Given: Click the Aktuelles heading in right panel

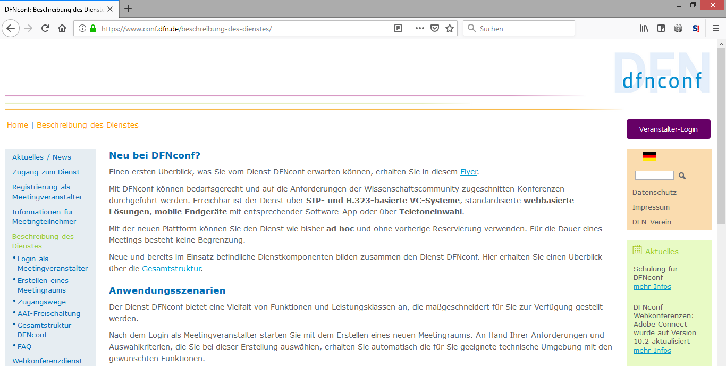Looking at the screenshot, I should click(662, 251).
